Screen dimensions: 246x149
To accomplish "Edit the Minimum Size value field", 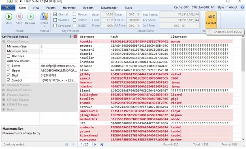I will (58, 46).
